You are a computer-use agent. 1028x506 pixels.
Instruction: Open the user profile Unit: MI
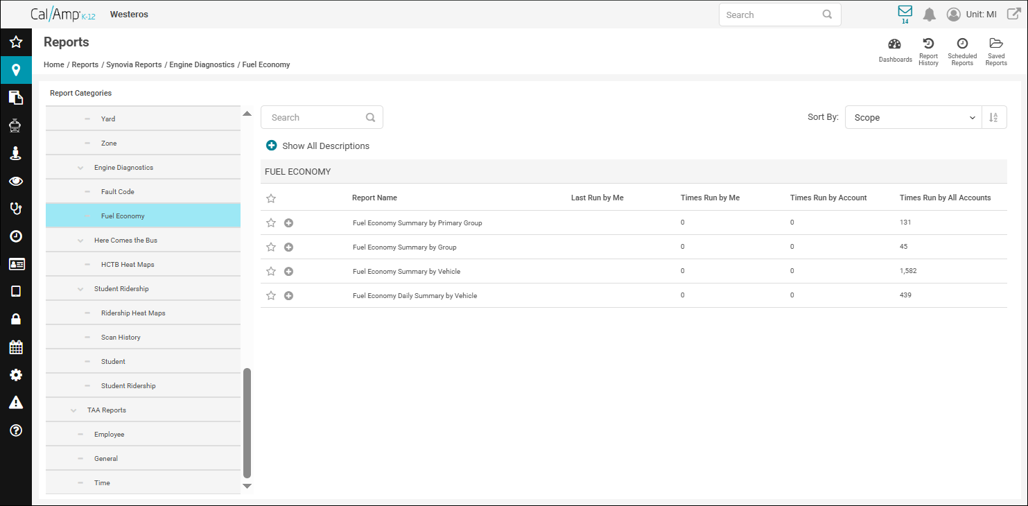[972, 15]
